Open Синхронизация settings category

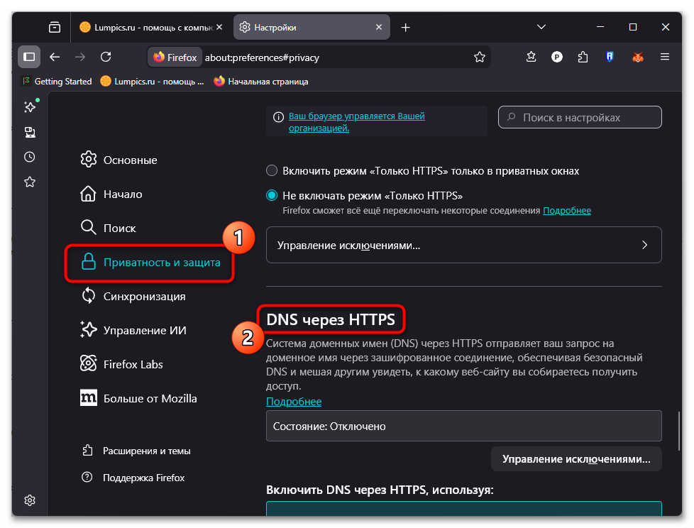133,296
